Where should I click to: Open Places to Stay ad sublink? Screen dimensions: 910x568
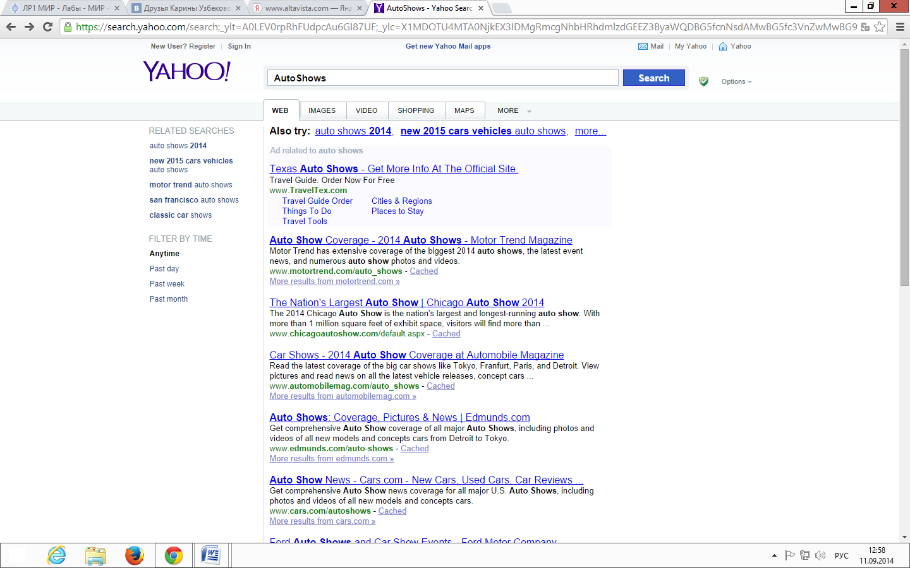(x=397, y=211)
